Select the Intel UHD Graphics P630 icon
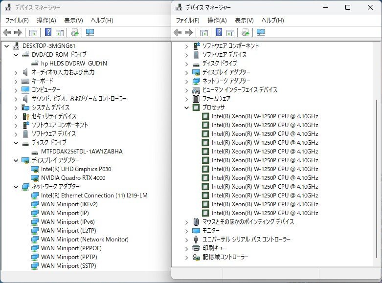Viewport: 382px width, 283px height. coord(35,169)
